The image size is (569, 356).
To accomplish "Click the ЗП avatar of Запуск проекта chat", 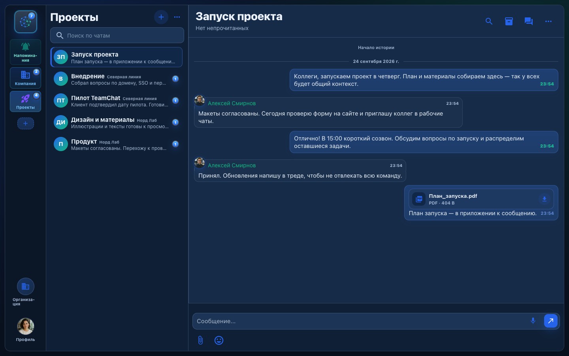I will [x=61, y=57].
